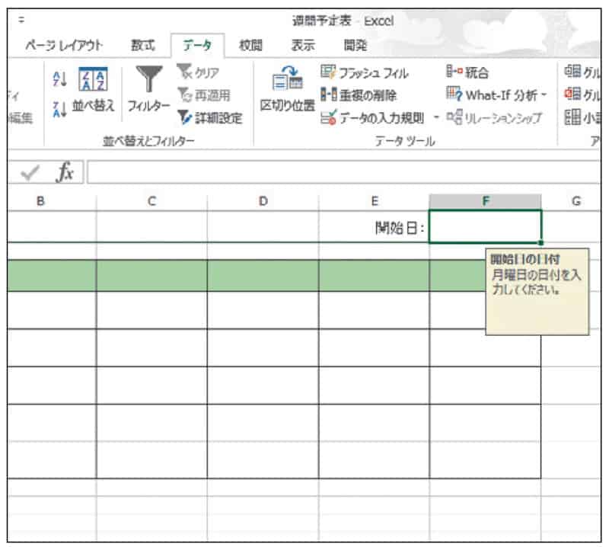Screen dimensions: 609x547
Task: Open 区切り位置 text to columns
Action: (287, 90)
